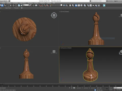
Task: Open the Rendering menu
Action: pos(30,3)
